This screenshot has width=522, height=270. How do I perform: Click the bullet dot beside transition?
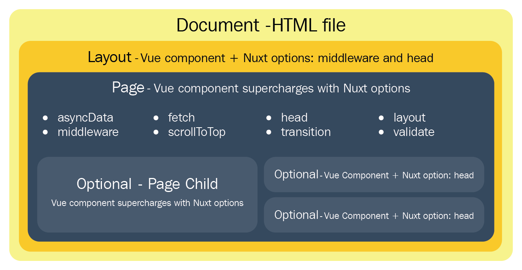[x=269, y=132]
